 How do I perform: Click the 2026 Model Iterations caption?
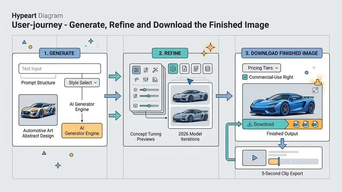tap(190, 136)
